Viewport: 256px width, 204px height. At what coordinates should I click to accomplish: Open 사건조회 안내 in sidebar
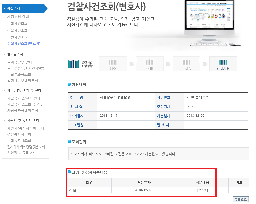(x=18, y=17)
